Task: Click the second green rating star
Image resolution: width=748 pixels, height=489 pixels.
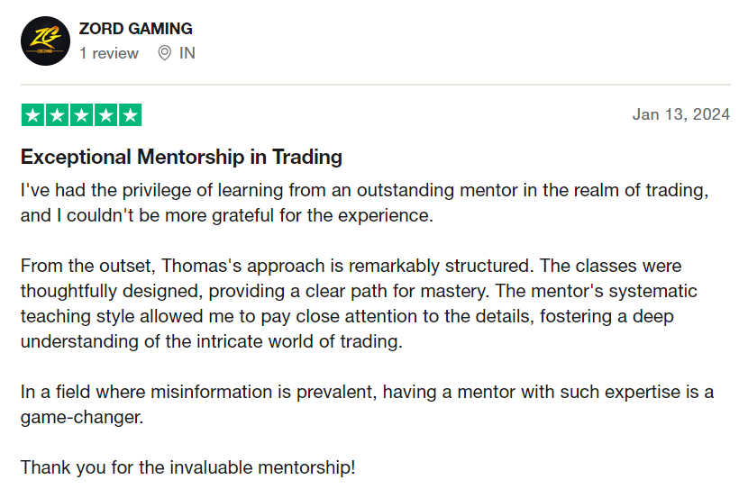Action: point(57,115)
